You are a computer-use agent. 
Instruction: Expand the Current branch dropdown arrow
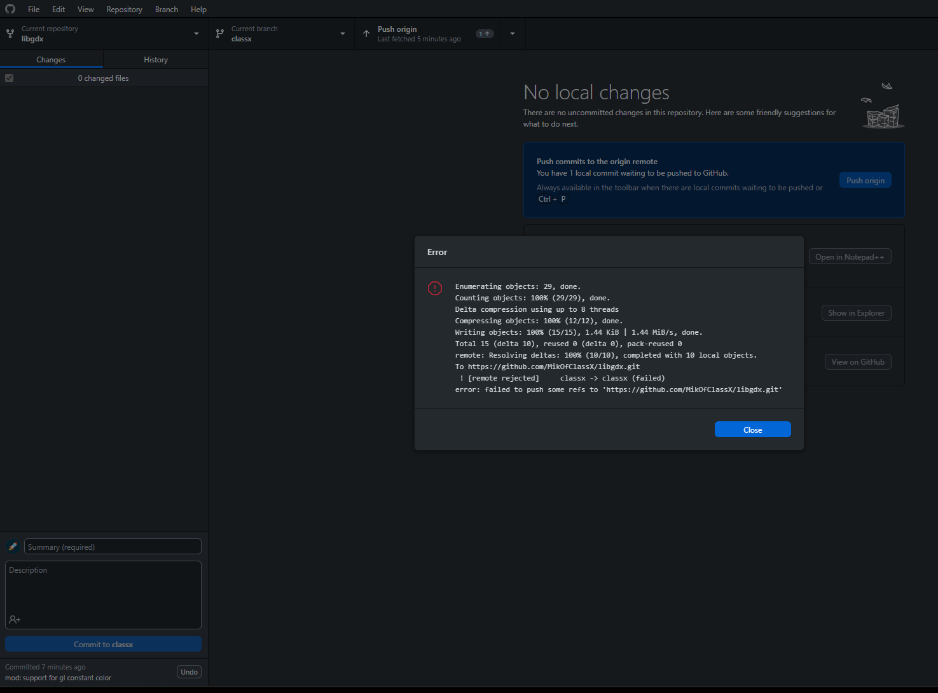tap(343, 34)
